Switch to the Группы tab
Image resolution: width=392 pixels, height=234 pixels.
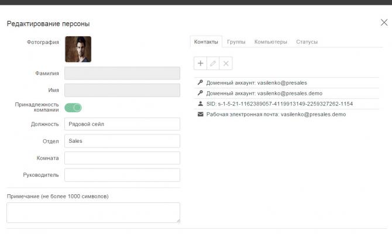[x=236, y=42]
